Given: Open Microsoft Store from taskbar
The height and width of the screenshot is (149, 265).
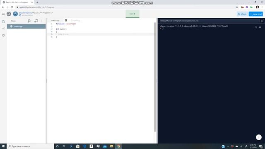Looking at the screenshot, I should point(78,146).
